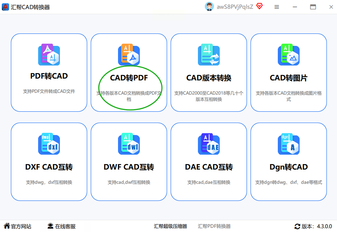Click the 汇帮CAD转换器 app logo
This screenshot has height=234, width=337.
pos(5,7)
